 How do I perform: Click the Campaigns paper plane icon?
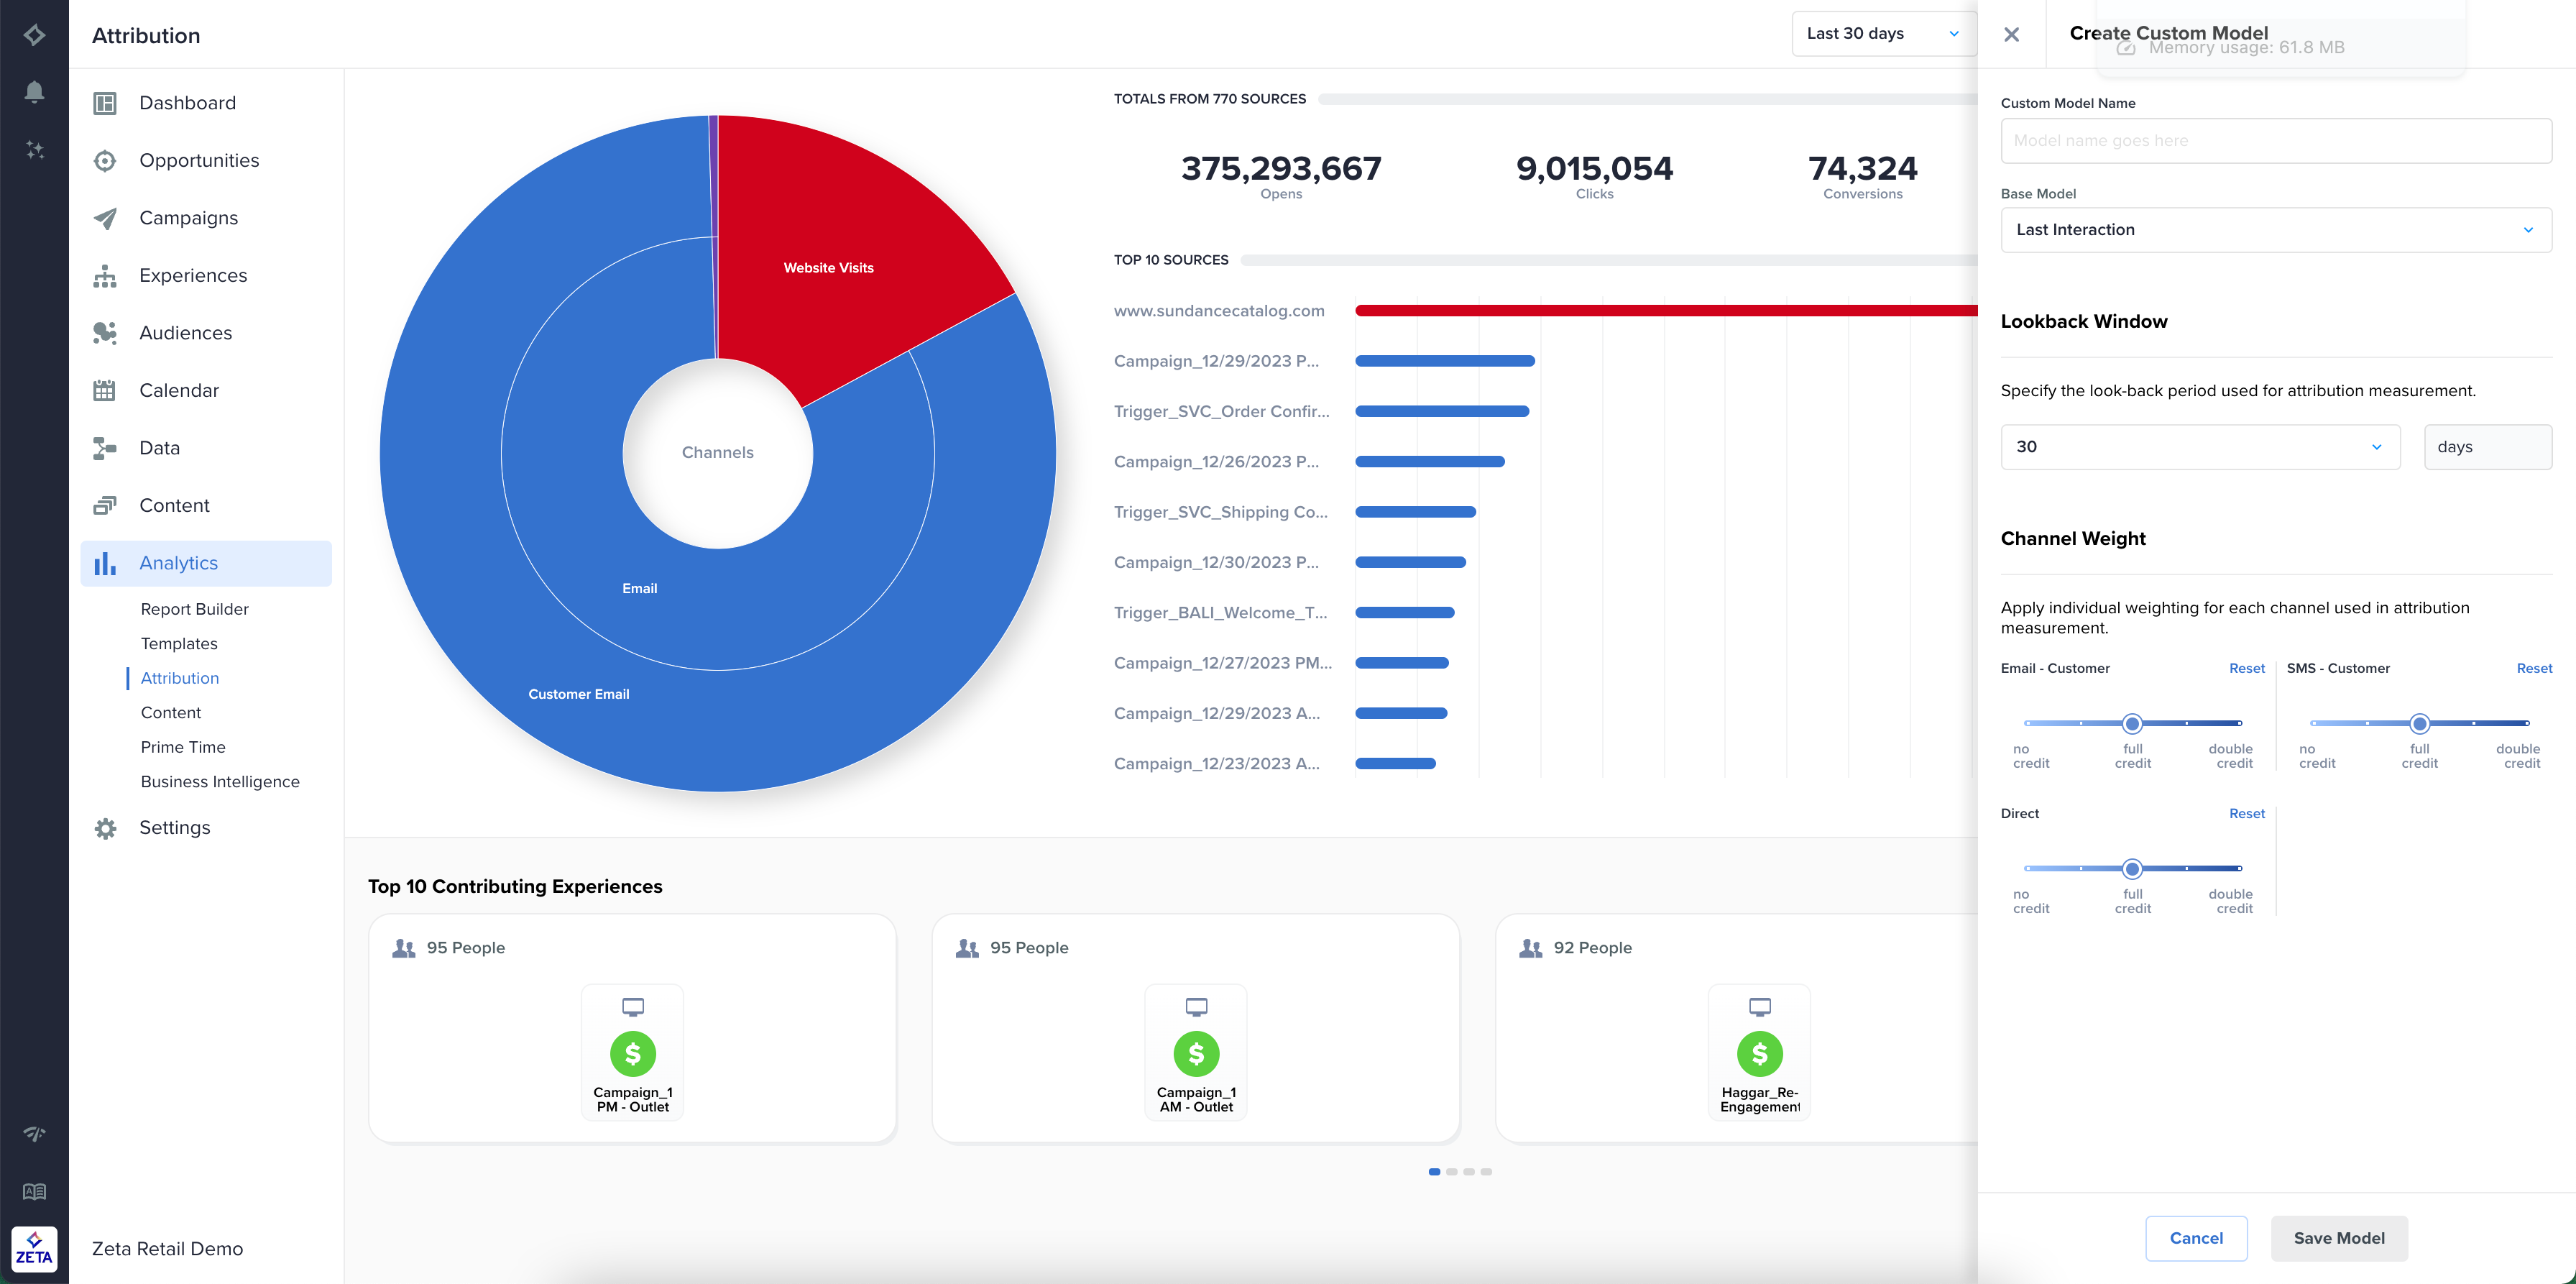pyautogui.click(x=105, y=218)
